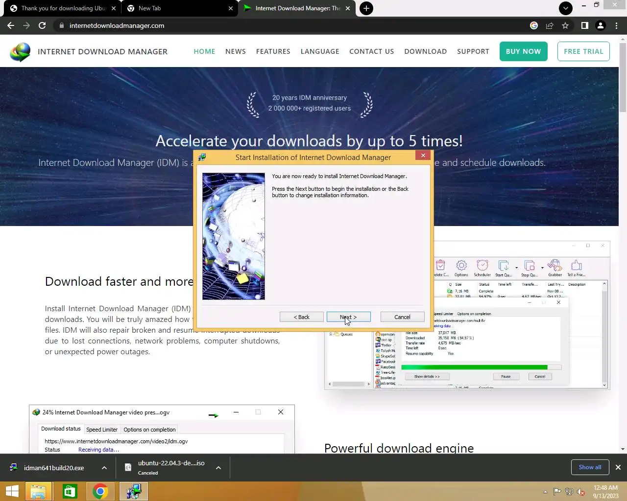This screenshot has height=501, width=627.
Task: Click the Tell a Friend icon
Action: [x=577, y=268]
